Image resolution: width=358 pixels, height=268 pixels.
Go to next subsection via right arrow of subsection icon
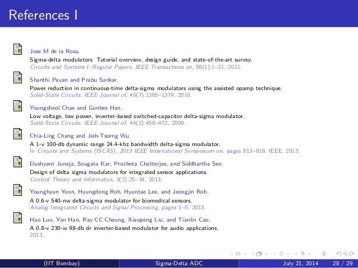tap(288, 253)
